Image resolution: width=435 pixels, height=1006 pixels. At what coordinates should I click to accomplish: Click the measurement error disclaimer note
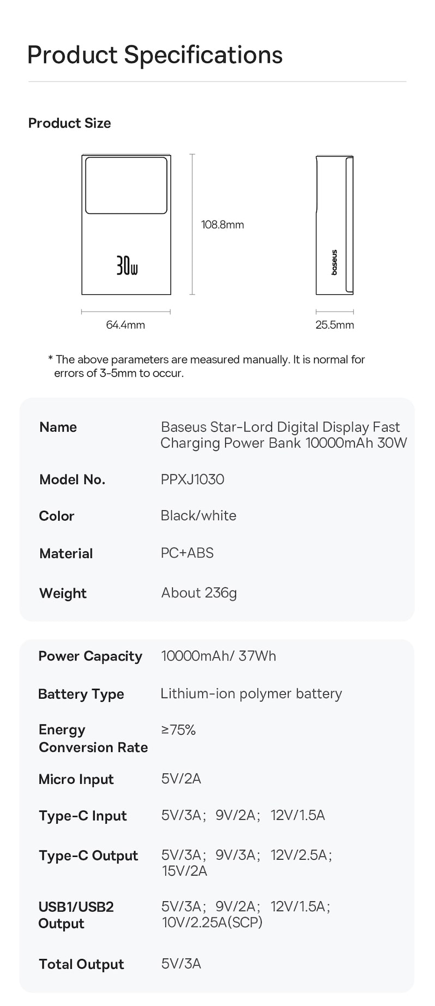pos(207,366)
